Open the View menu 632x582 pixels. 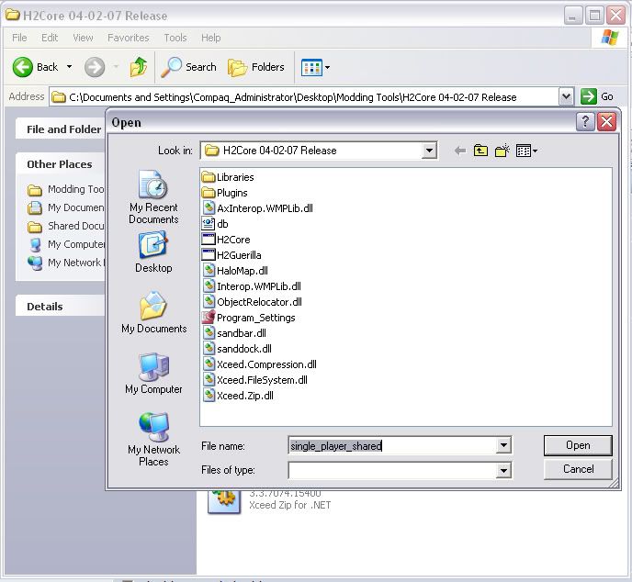tap(83, 38)
